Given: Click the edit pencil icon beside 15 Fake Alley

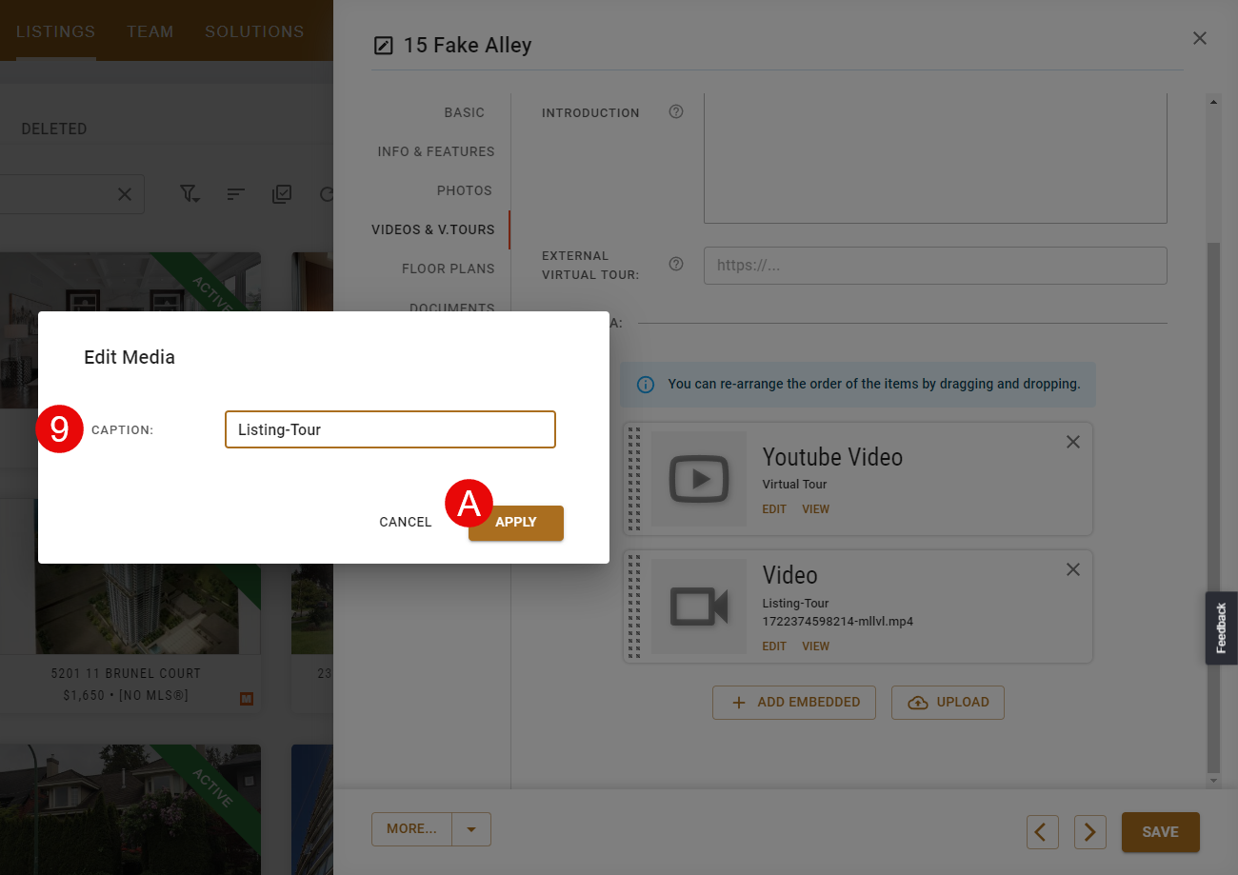Looking at the screenshot, I should (x=383, y=45).
